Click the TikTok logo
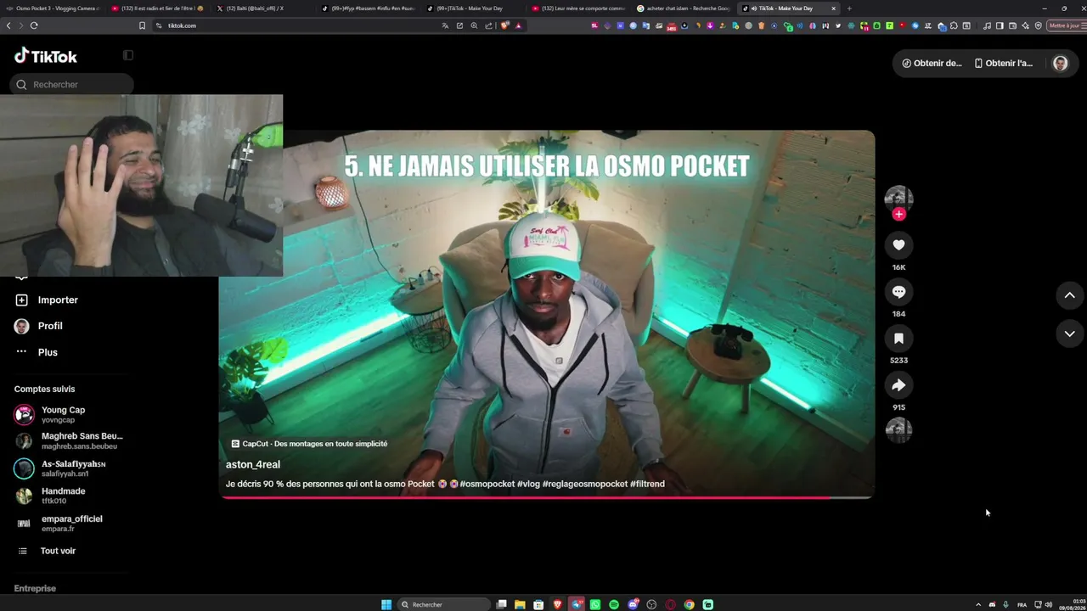The width and height of the screenshot is (1087, 611). point(46,56)
